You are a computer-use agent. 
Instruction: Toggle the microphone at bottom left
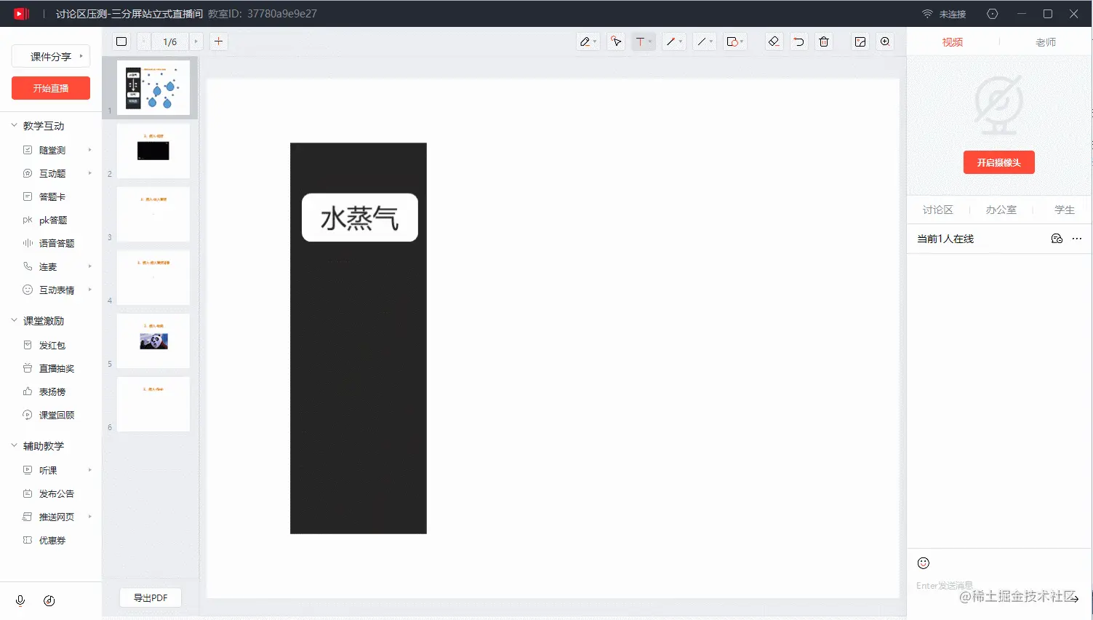click(20, 600)
